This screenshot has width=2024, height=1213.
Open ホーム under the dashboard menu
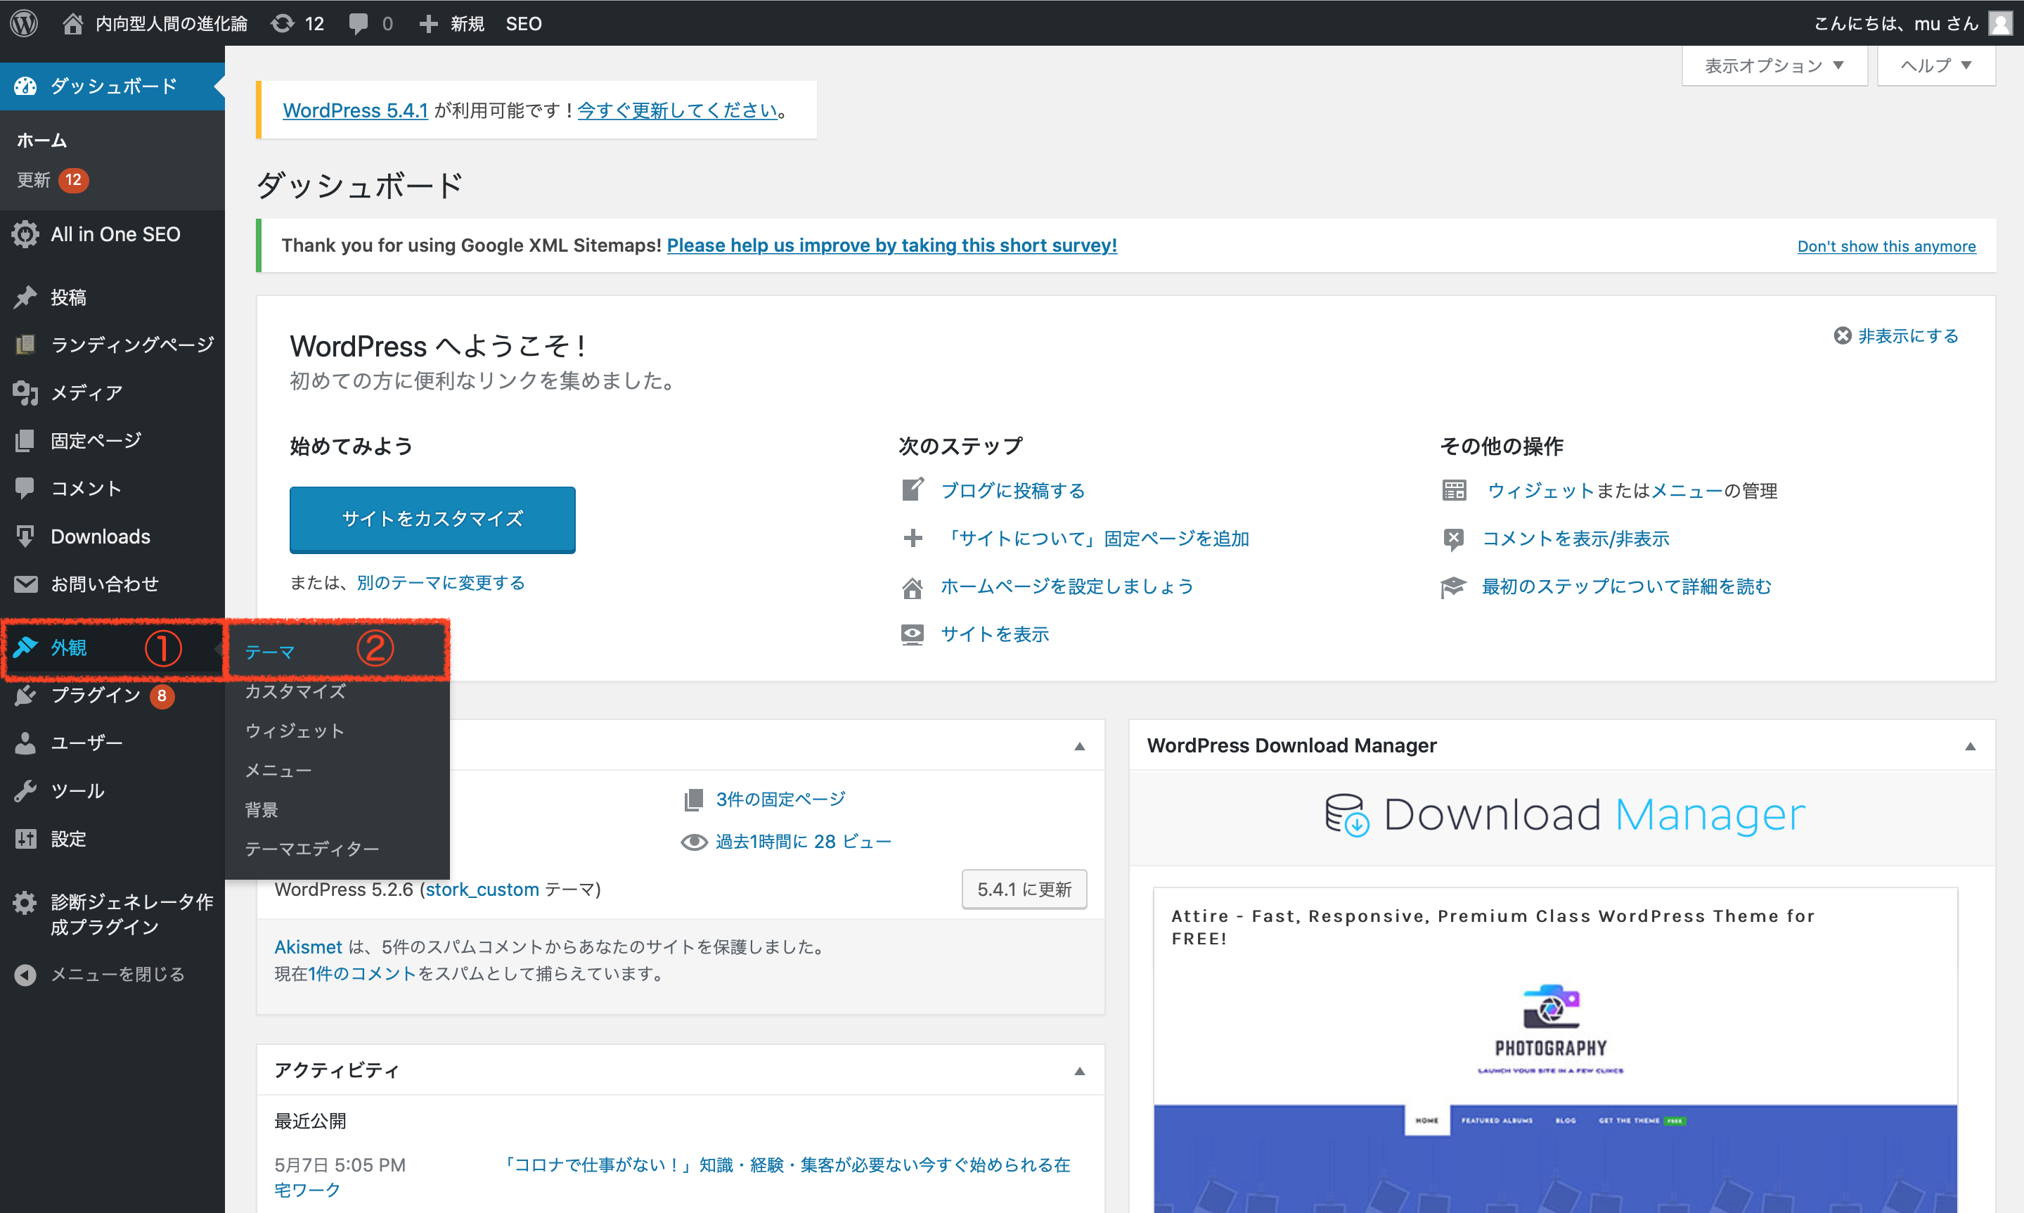click(x=41, y=141)
